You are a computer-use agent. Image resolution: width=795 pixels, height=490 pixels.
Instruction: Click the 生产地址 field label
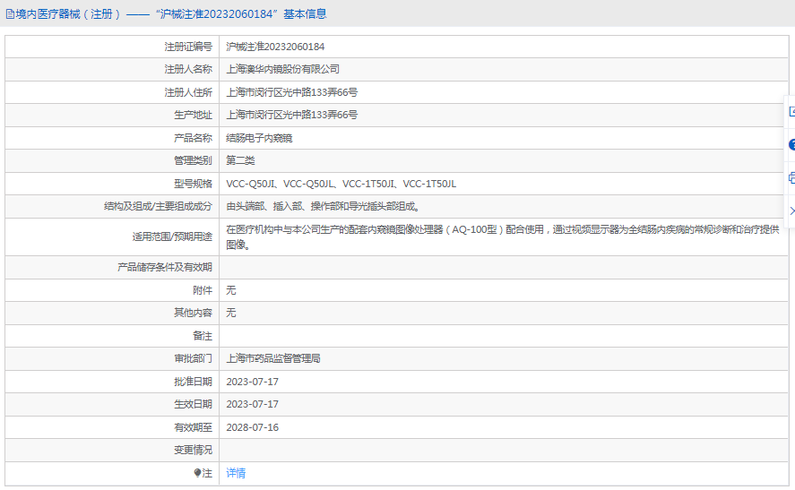point(194,115)
